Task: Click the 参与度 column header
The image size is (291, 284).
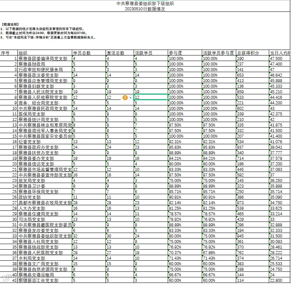Action: pyautogui.click(x=185, y=53)
